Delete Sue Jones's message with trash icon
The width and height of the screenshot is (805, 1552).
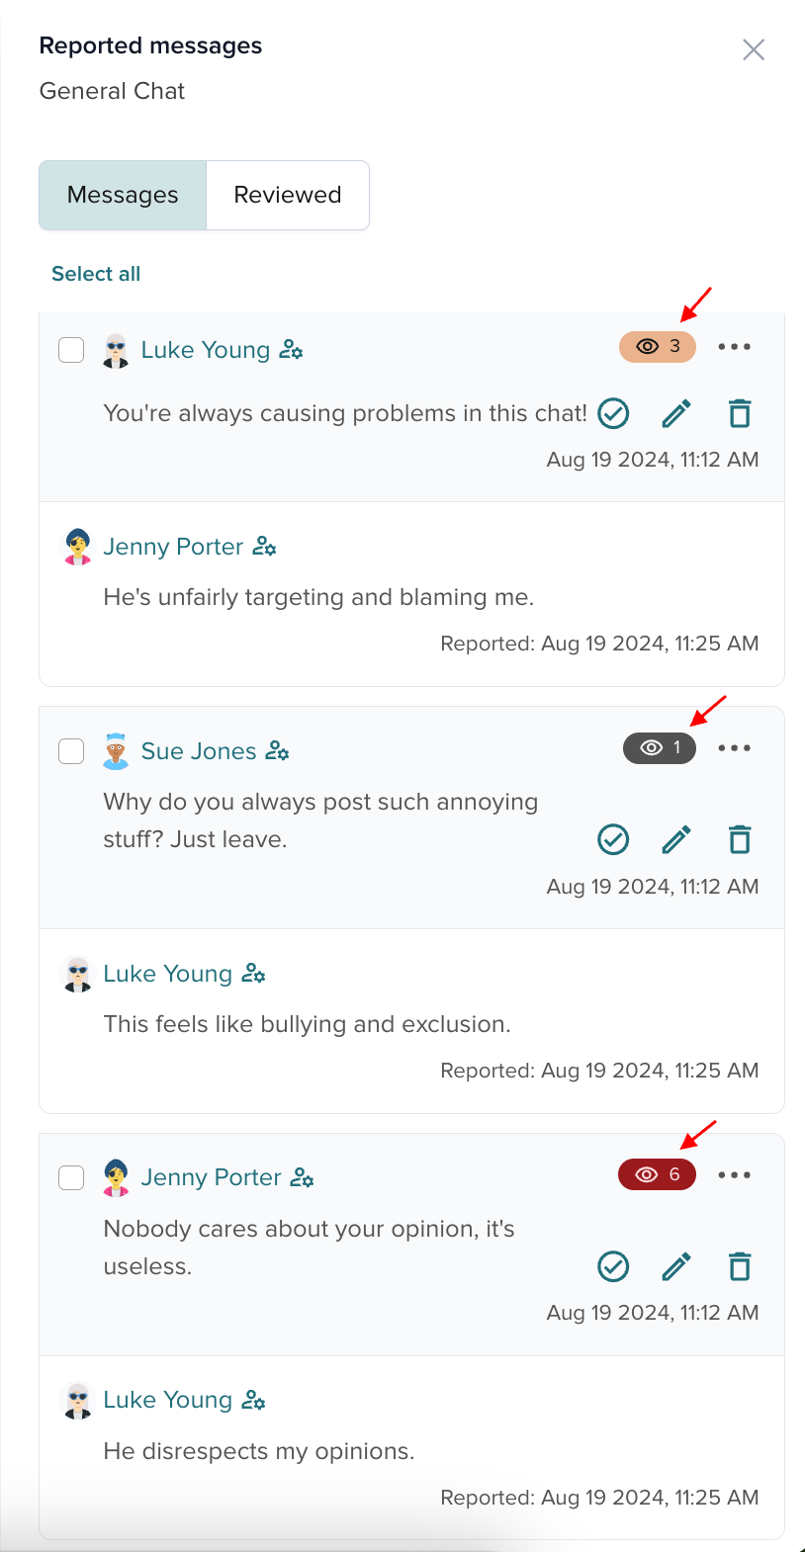[740, 840]
